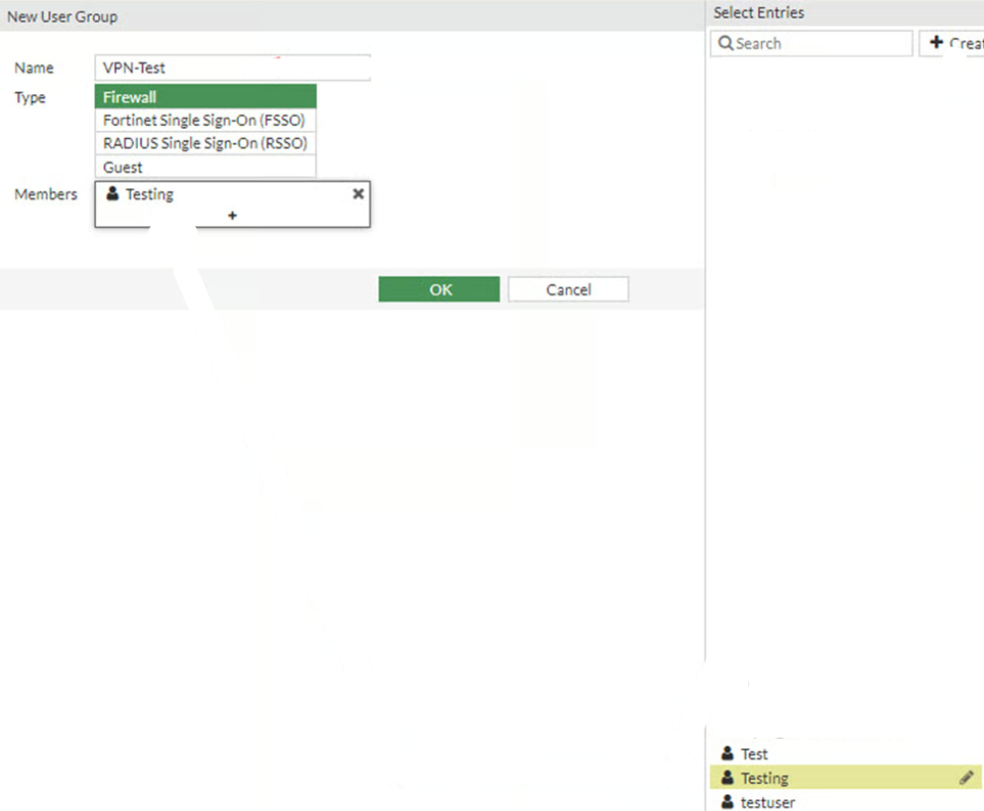Click user icon beside Testing in Members

coord(112,194)
